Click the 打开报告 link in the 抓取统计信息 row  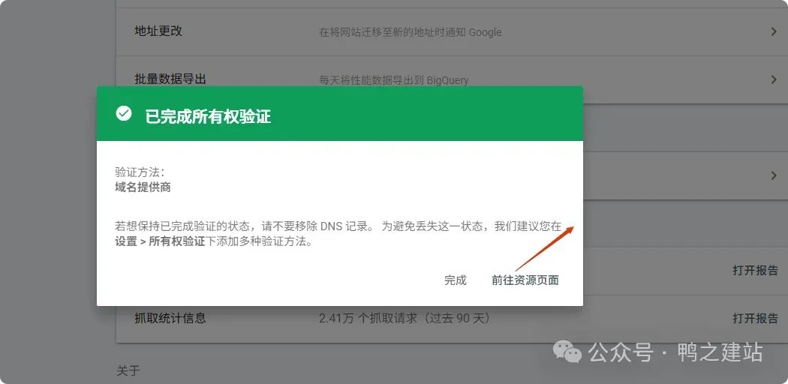pyautogui.click(x=755, y=318)
